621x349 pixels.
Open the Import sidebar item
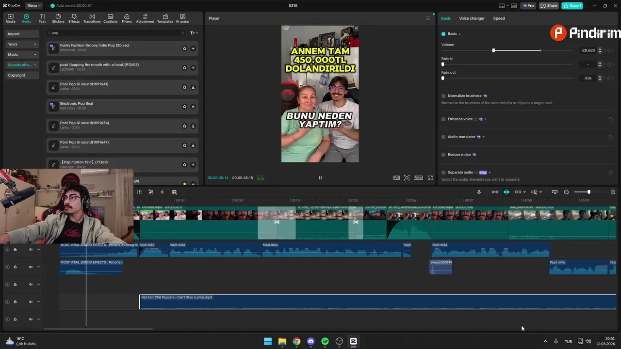[x=22, y=34]
